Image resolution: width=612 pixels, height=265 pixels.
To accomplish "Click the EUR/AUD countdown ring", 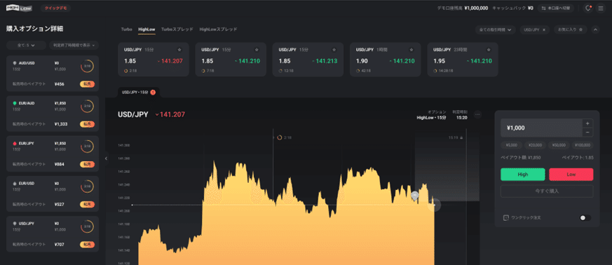I will pyautogui.click(x=87, y=106).
